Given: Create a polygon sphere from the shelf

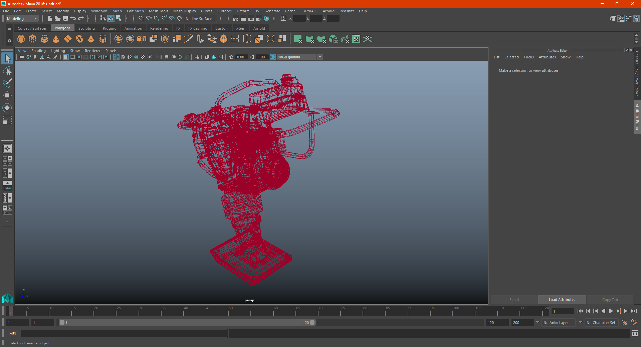Looking at the screenshot, I should coord(21,39).
